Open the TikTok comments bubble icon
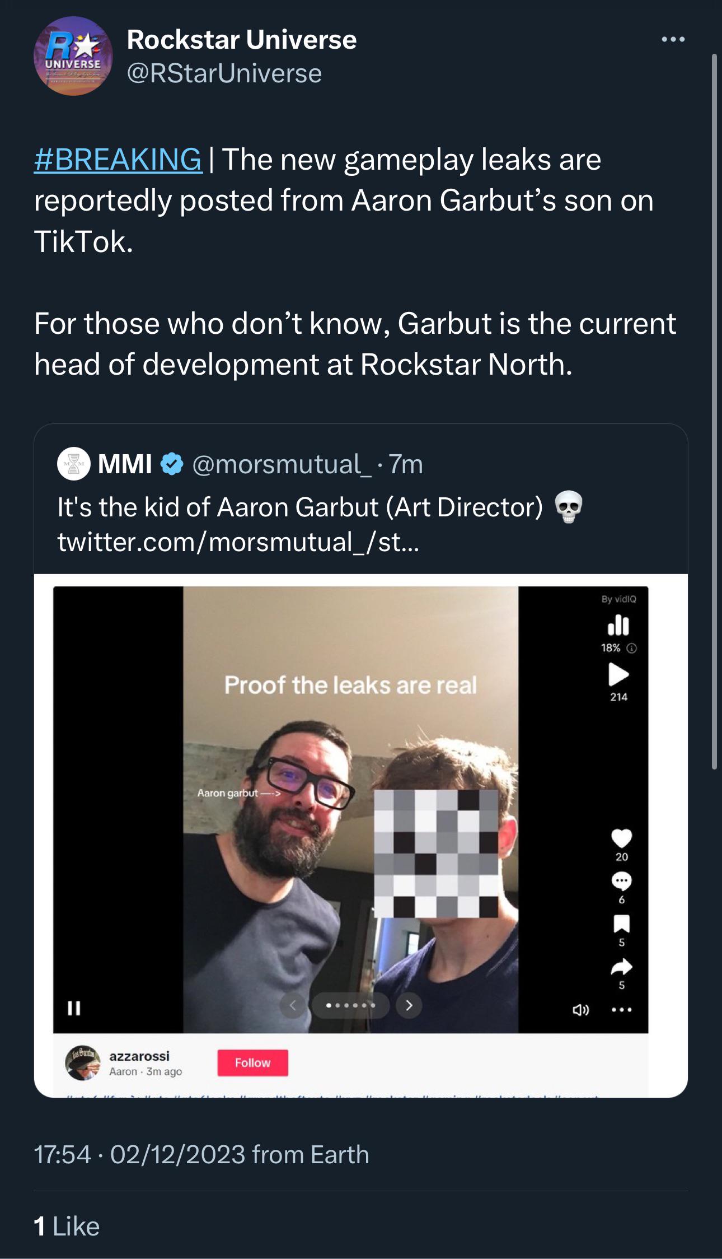The image size is (722, 1259). tap(621, 881)
